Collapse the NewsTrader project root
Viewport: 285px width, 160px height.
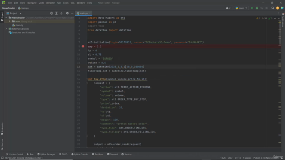pos(6,18)
